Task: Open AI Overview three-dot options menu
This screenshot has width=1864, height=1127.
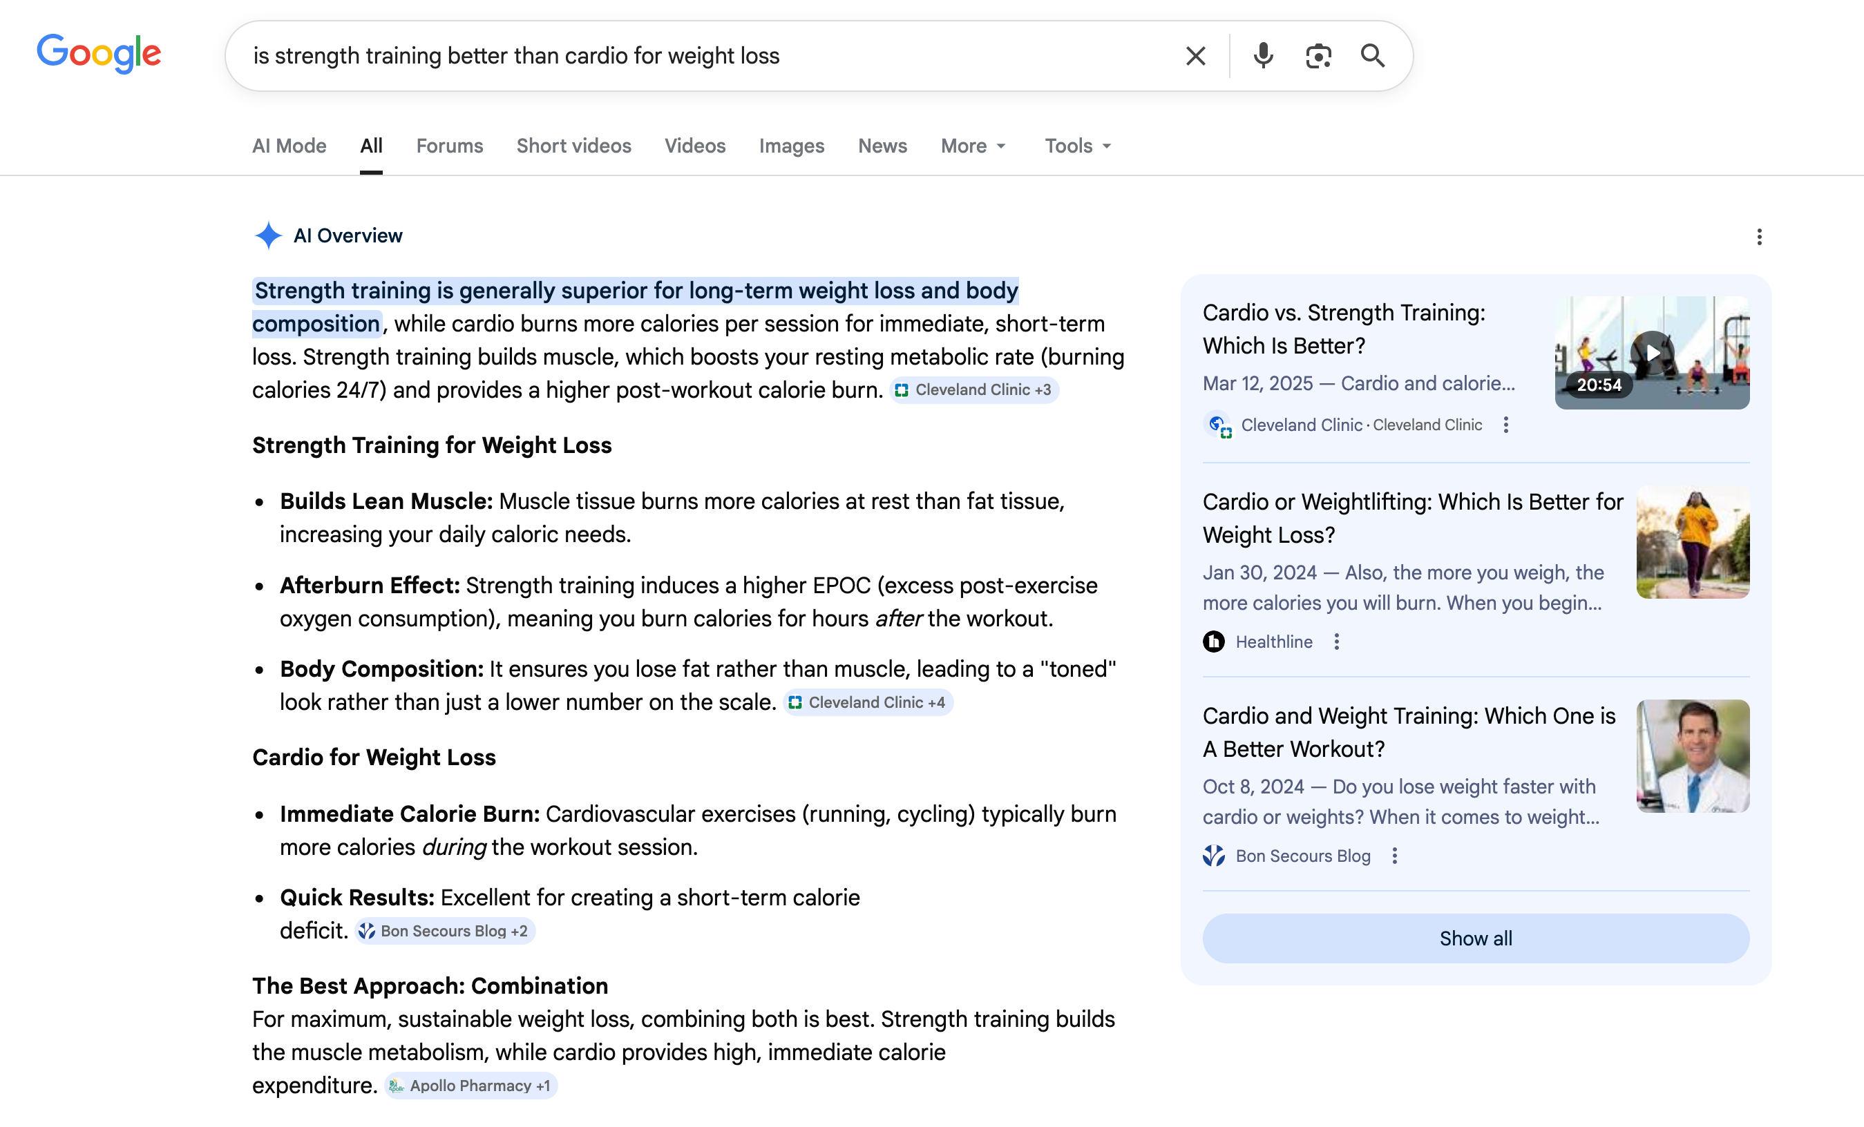Action: point(1759,238)
